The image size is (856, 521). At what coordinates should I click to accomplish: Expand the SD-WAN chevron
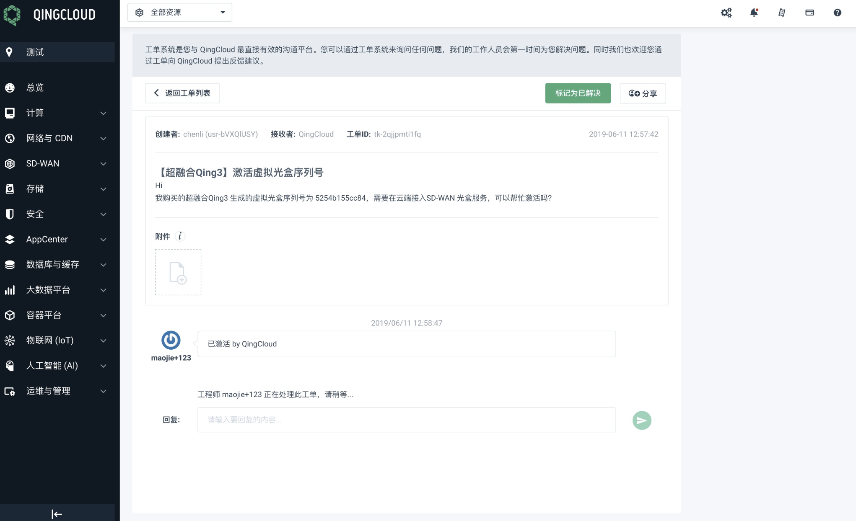(103, 164)
